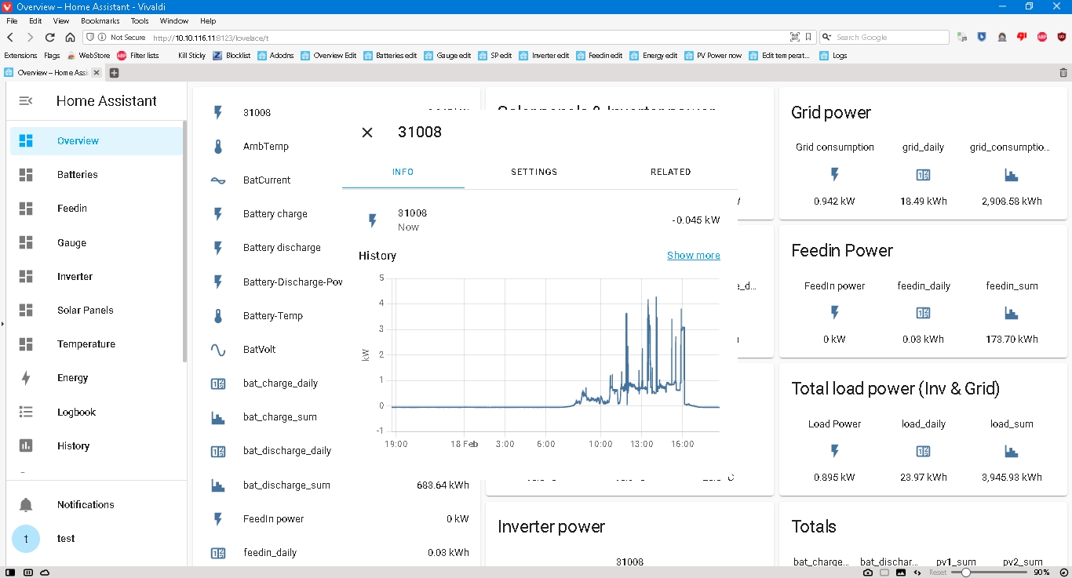The height and width of the screenshot is (578, 1072).
Task: Click the load_daily counter icon
Action: [x=923, y=452]
